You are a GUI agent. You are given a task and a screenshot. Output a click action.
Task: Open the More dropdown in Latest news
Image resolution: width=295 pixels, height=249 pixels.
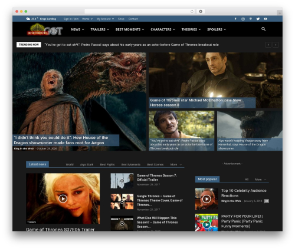pyautogui.click(x=176, y=165)
